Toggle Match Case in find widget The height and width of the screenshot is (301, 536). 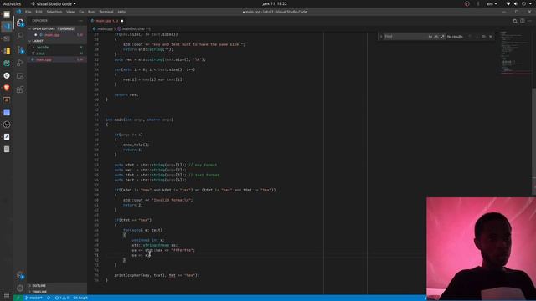(x=430, y=37)
